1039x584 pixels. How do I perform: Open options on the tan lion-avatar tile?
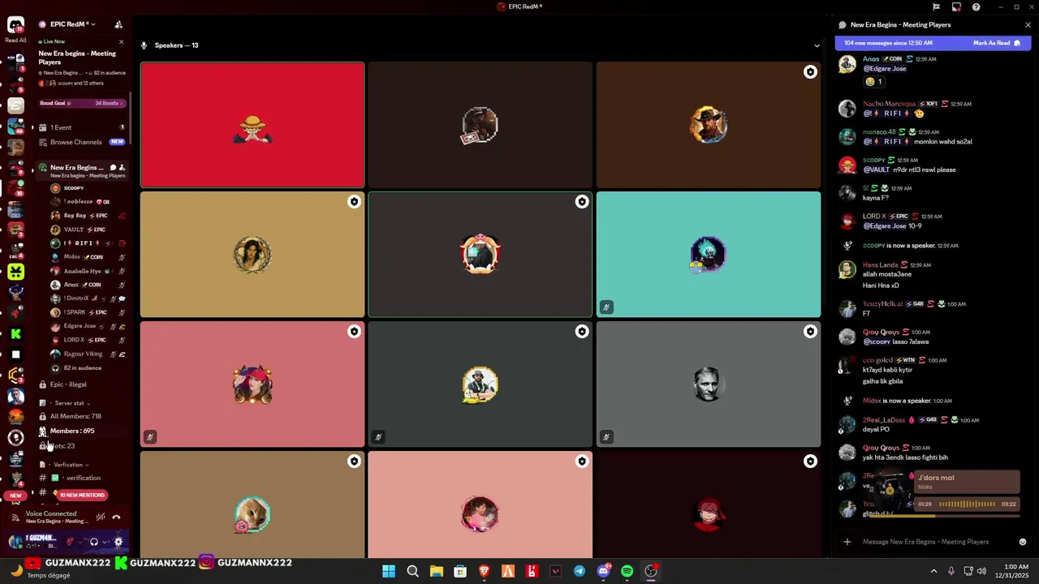[x=354, y=201]
